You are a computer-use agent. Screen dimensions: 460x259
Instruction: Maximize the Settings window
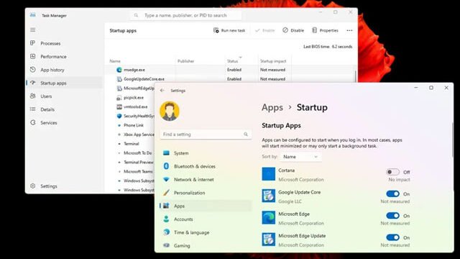[431, 88]
